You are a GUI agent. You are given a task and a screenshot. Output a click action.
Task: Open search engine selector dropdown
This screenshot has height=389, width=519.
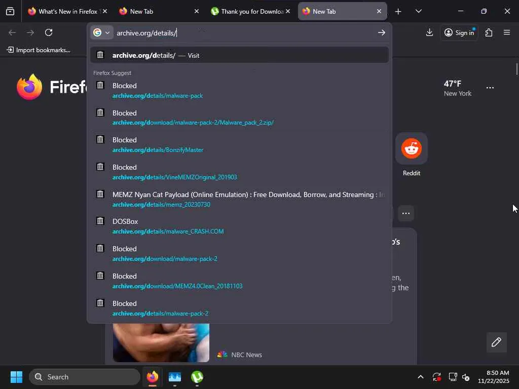click(101, 32)
